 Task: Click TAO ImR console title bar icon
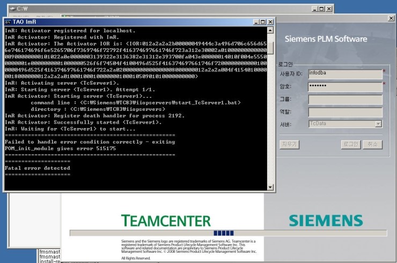tap(8, 22)
